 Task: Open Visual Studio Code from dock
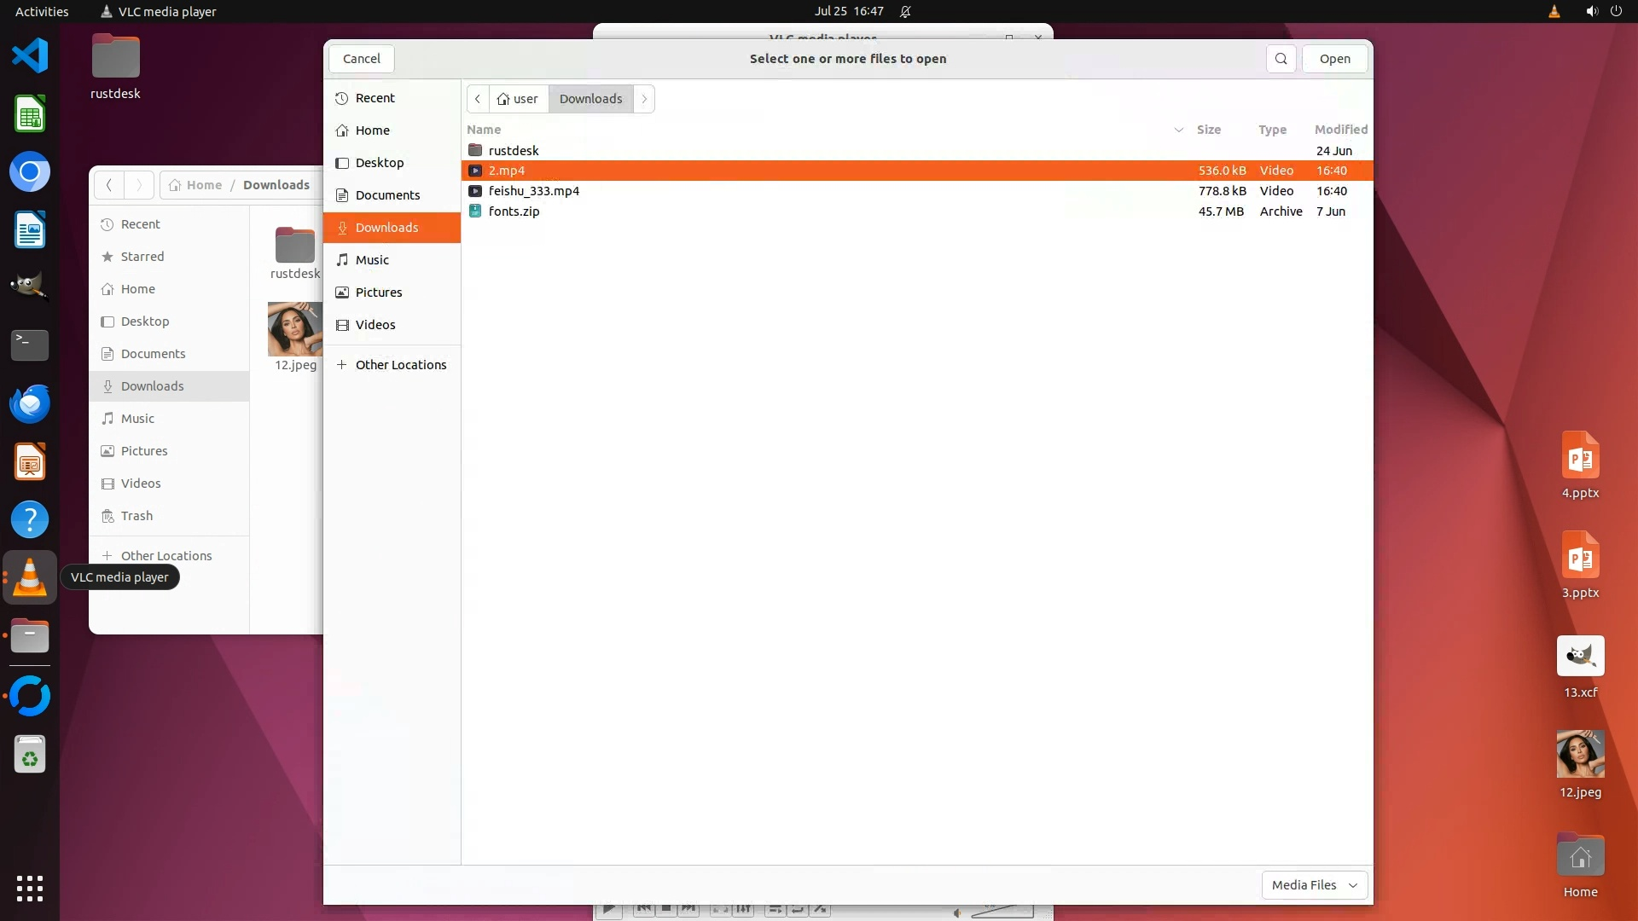pos(30,56)
